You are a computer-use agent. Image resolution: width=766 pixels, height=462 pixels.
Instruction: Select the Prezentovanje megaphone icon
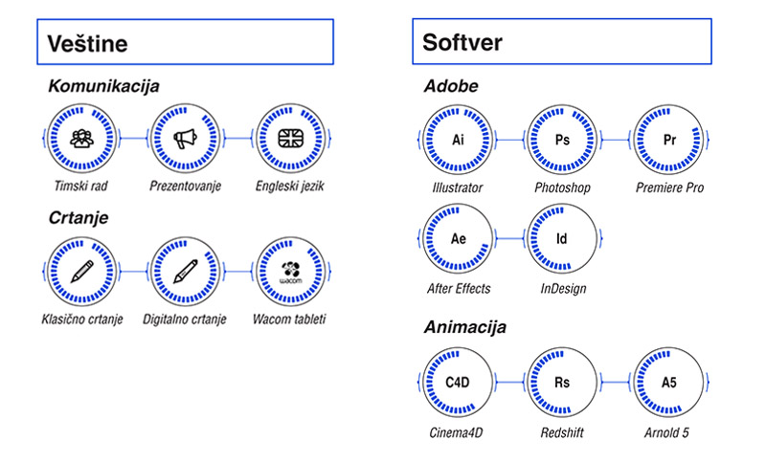click(186, 139)
